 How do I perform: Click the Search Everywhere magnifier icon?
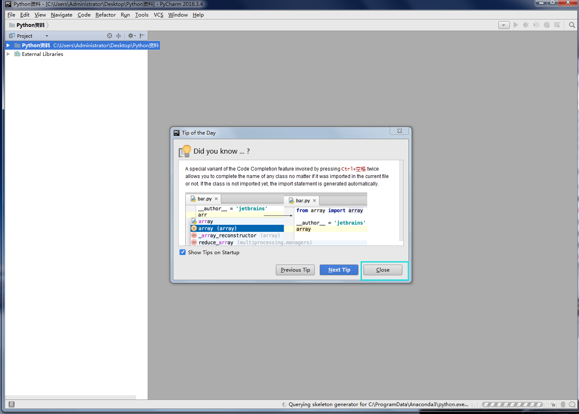pos(572,25)
